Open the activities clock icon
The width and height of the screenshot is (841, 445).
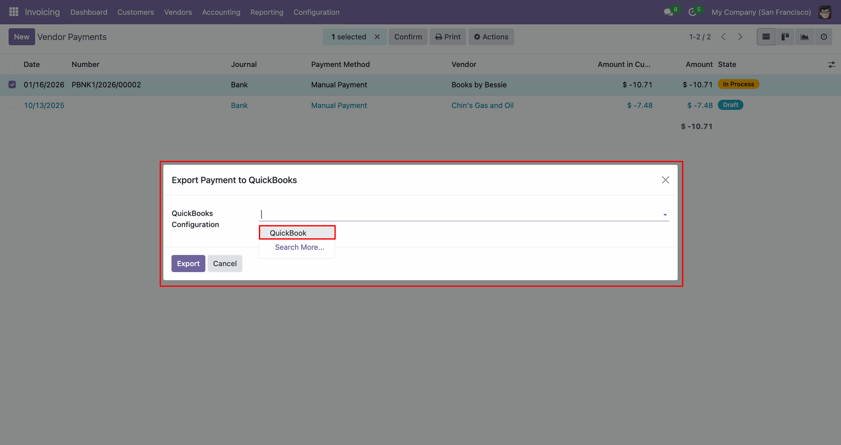(x=693, y=12)
